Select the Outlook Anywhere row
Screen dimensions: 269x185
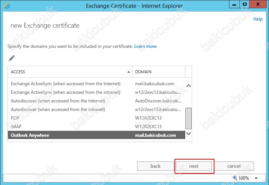(96, 135)
